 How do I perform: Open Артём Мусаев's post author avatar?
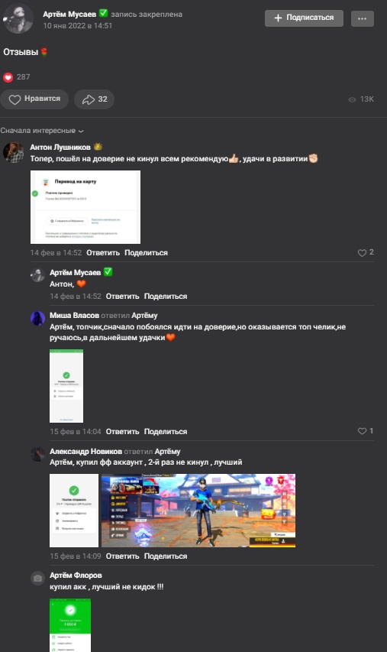(x=18, y=18)
